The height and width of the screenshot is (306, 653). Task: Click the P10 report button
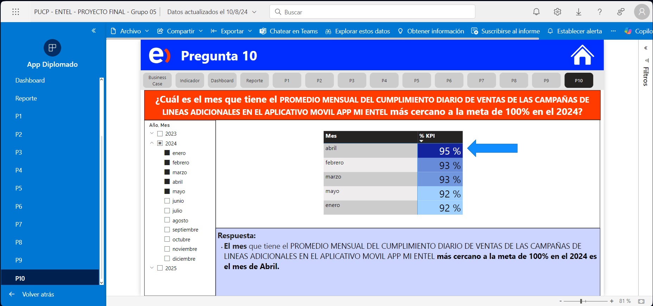(579, 80)
